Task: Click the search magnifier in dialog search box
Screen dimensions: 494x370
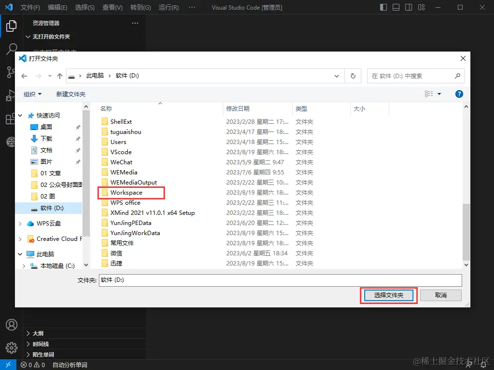Action: [457, 76]
